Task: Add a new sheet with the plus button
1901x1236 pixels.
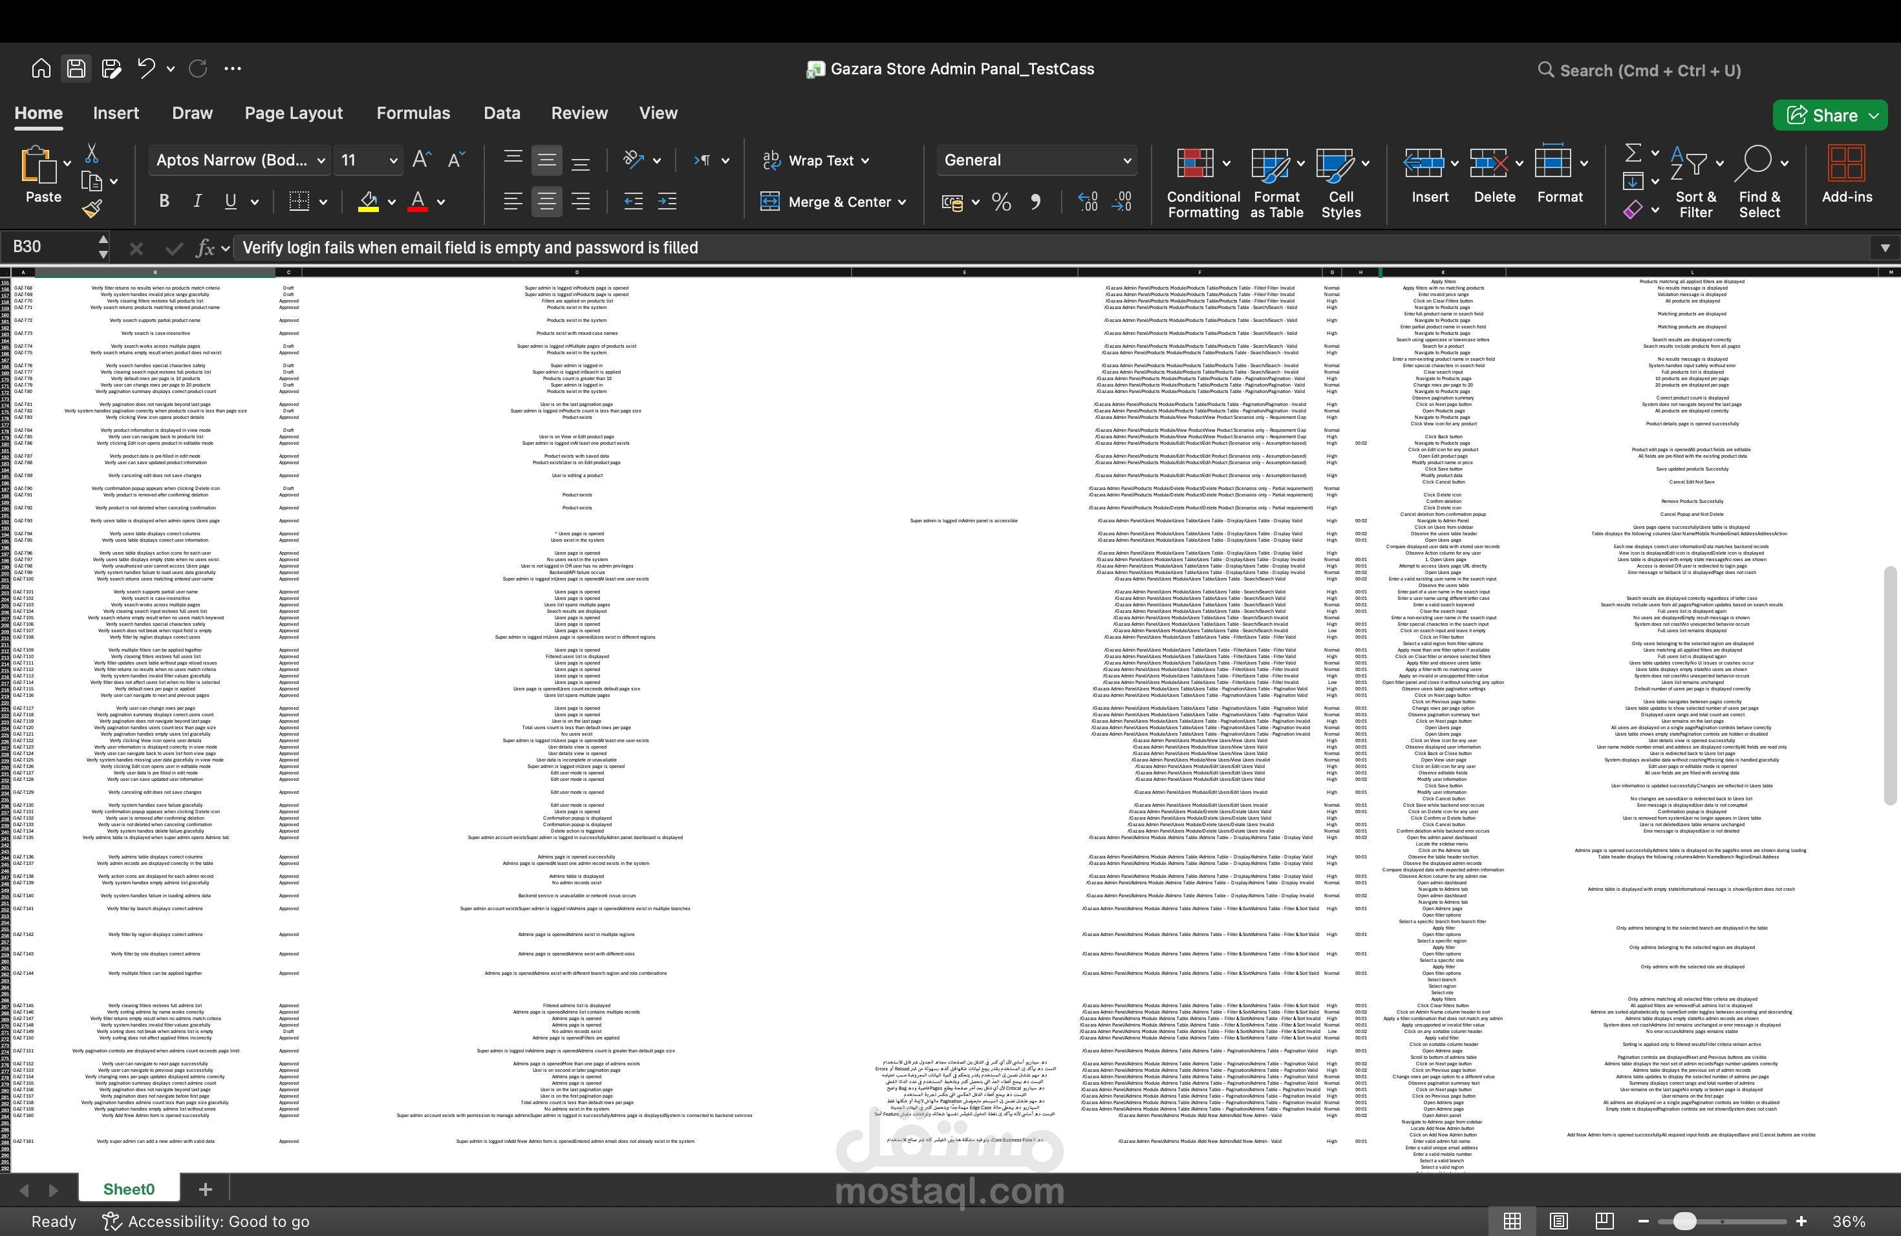Action: [x=204, y=1189]
